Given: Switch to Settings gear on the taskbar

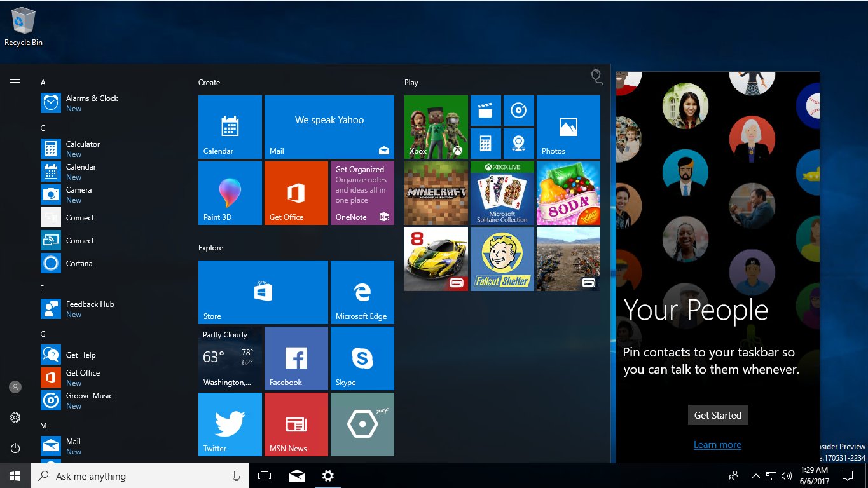Looking at the screenshot, I should [x=327, y=475].
